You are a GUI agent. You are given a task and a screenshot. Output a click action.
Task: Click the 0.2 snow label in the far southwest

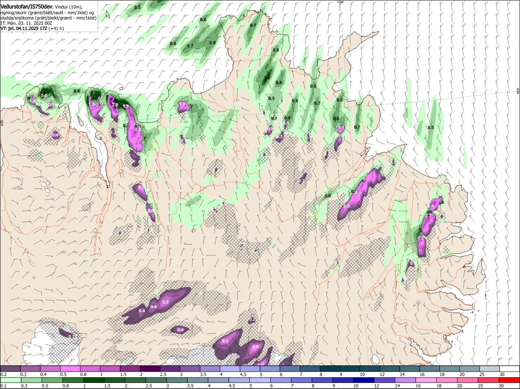tap(71, 337)
